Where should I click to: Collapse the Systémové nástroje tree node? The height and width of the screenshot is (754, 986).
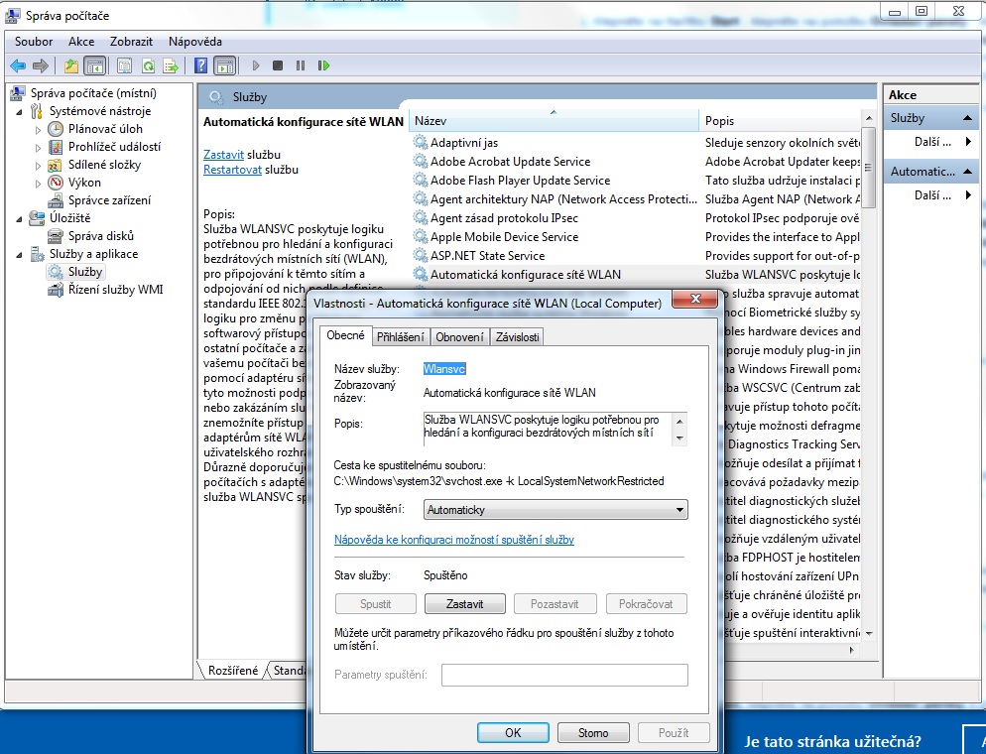20,112
